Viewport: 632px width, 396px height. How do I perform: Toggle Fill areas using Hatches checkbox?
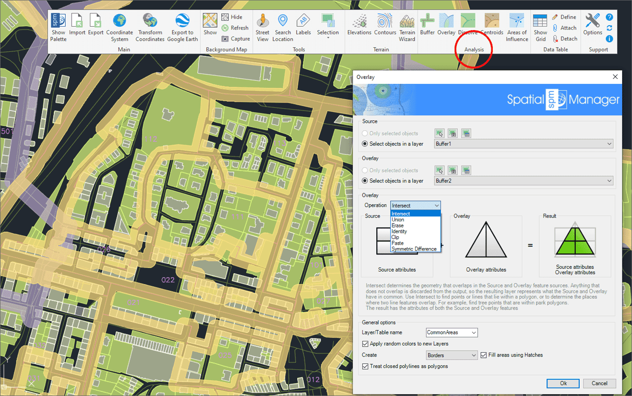[484, 355]
